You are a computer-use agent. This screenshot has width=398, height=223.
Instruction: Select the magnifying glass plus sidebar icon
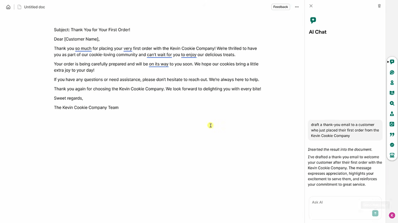[x=392, y=103]
